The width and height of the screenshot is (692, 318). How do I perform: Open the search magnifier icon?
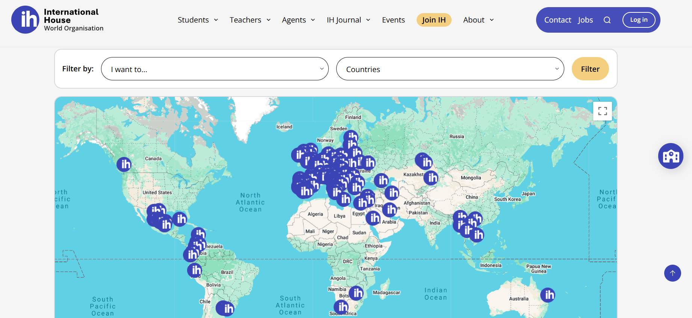click(x=607, y=20)
